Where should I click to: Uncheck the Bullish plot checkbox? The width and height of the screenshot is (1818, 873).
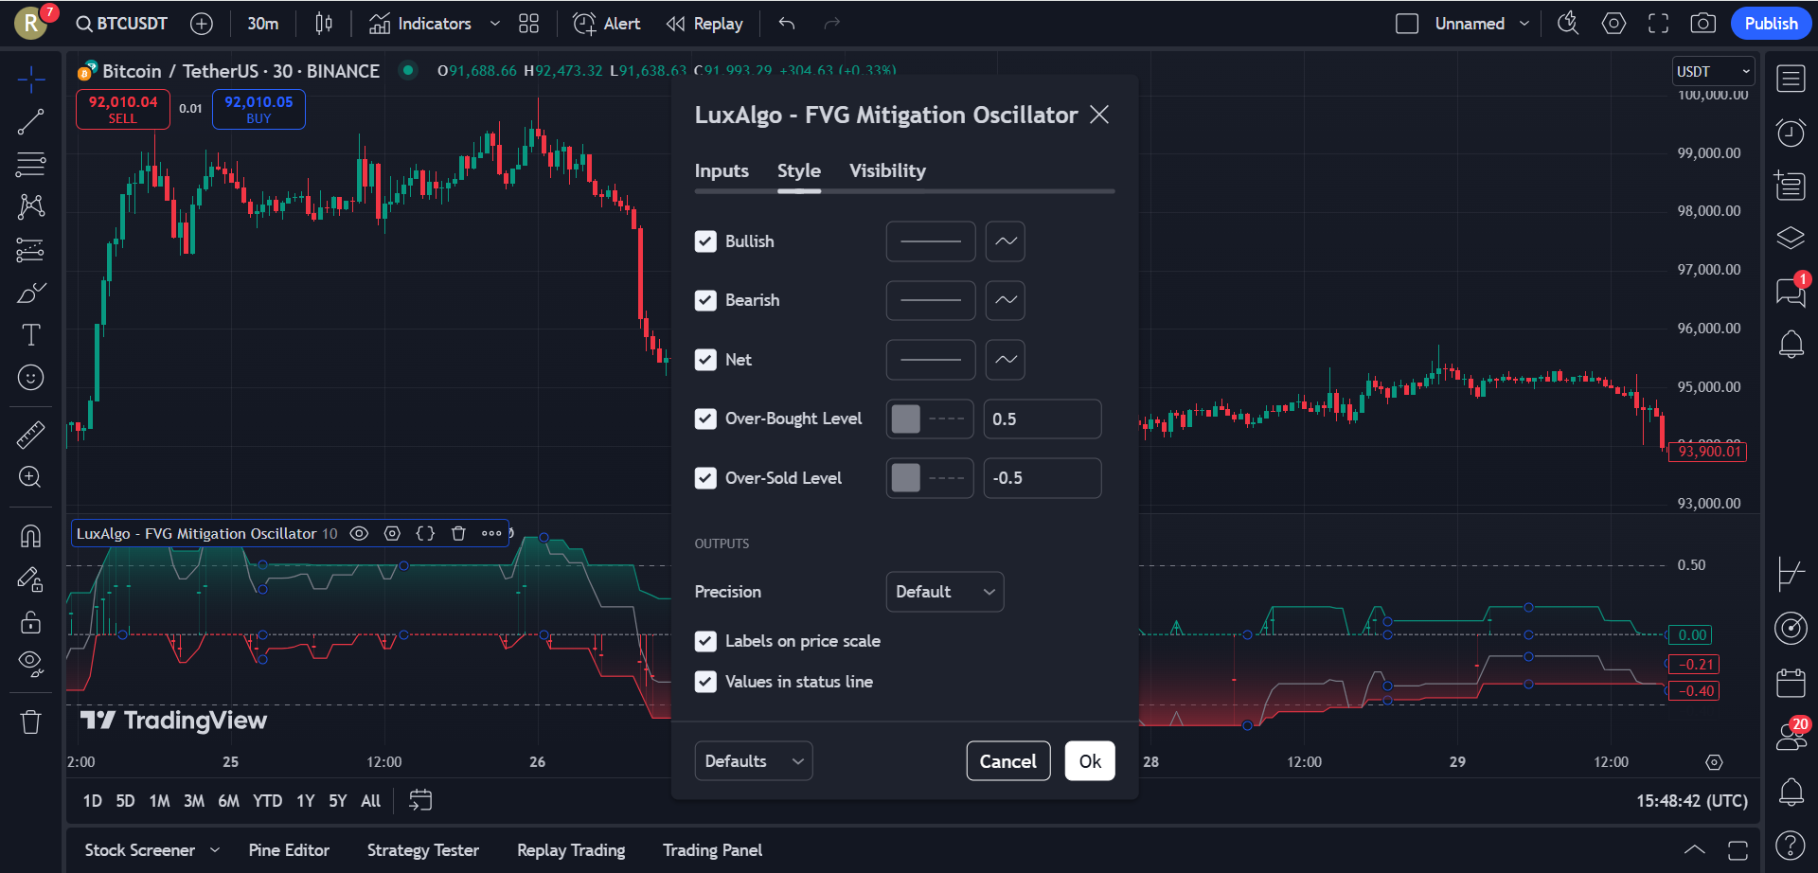[705, 241]
